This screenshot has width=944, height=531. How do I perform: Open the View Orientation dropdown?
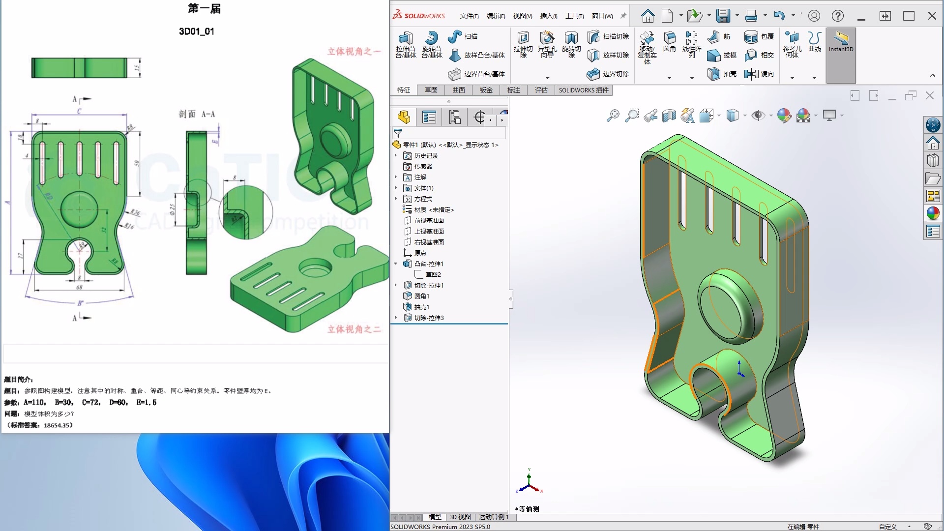(x=709, y=115)
